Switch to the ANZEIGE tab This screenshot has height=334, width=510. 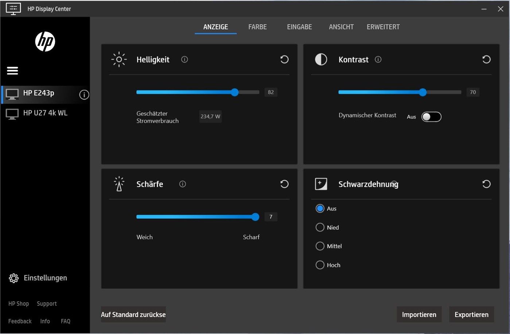pyautogui.click(x=215, y=27)
